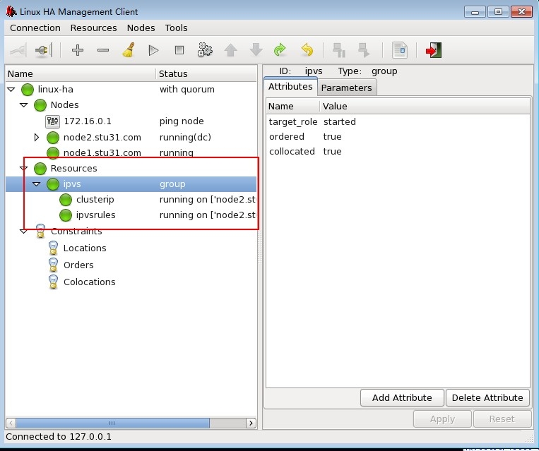
Task: Select the Locations constraint item
Action: coord(85,248)
